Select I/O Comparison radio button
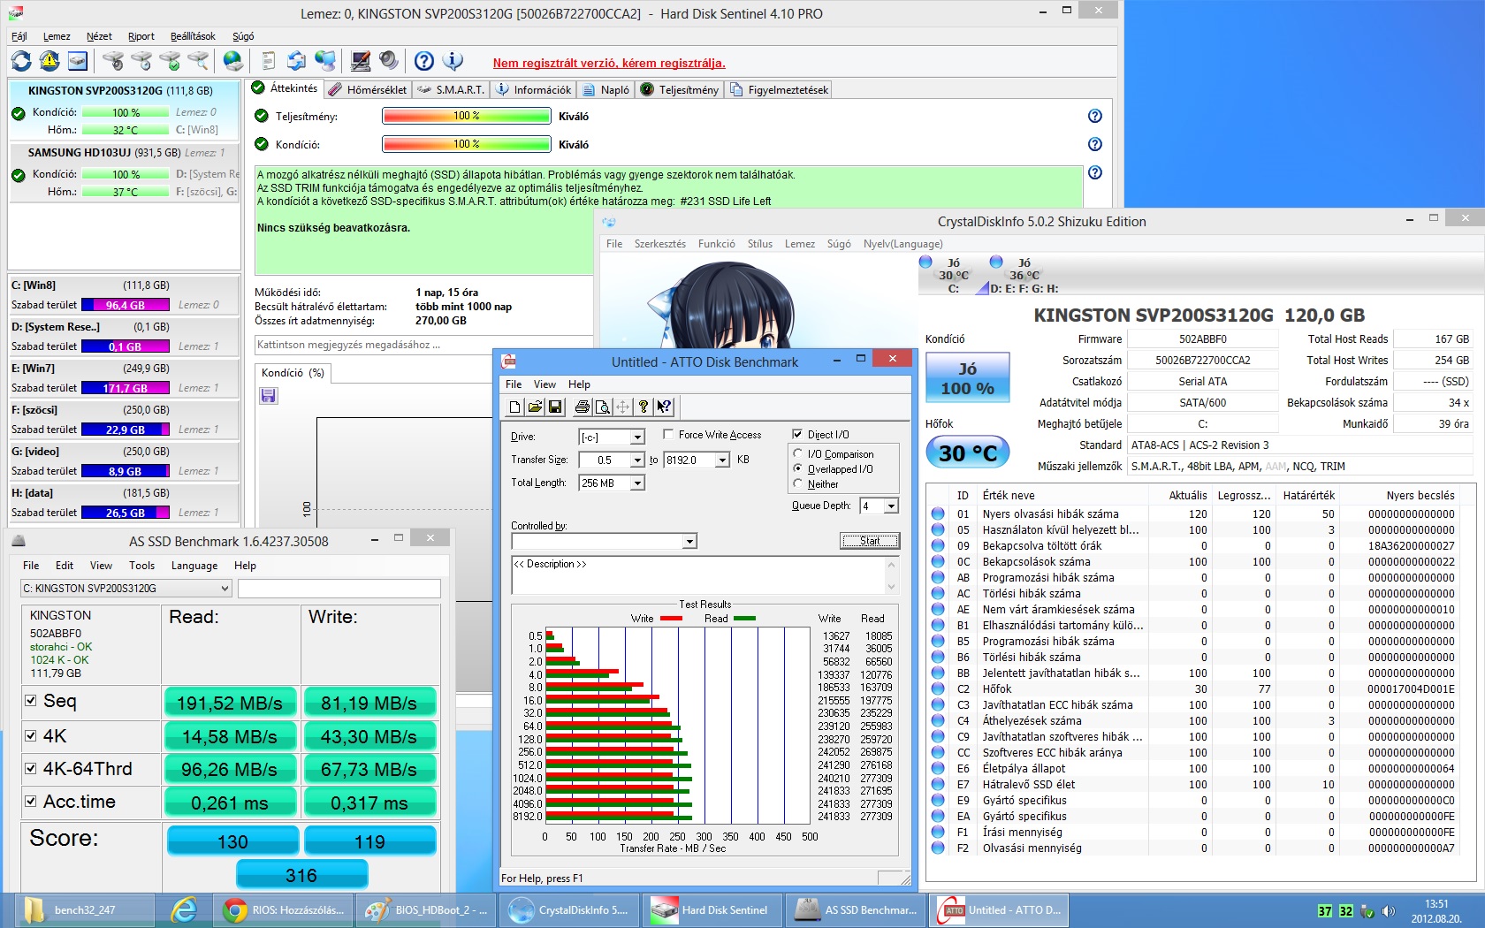This screenshot has height=928, width=1485. click(798, 453)
